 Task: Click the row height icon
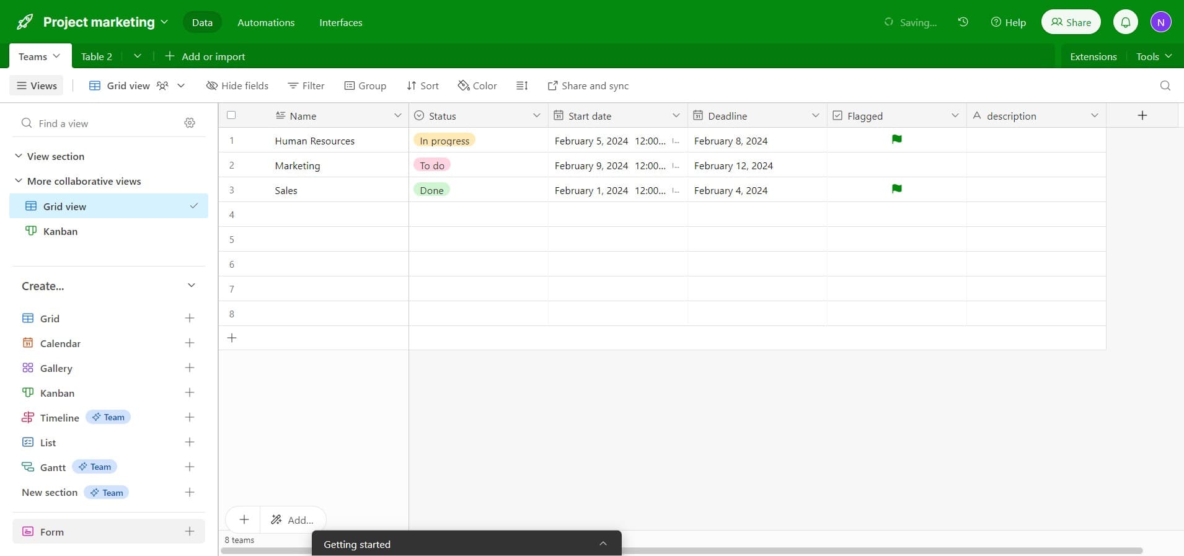click(x=522, y=86)
